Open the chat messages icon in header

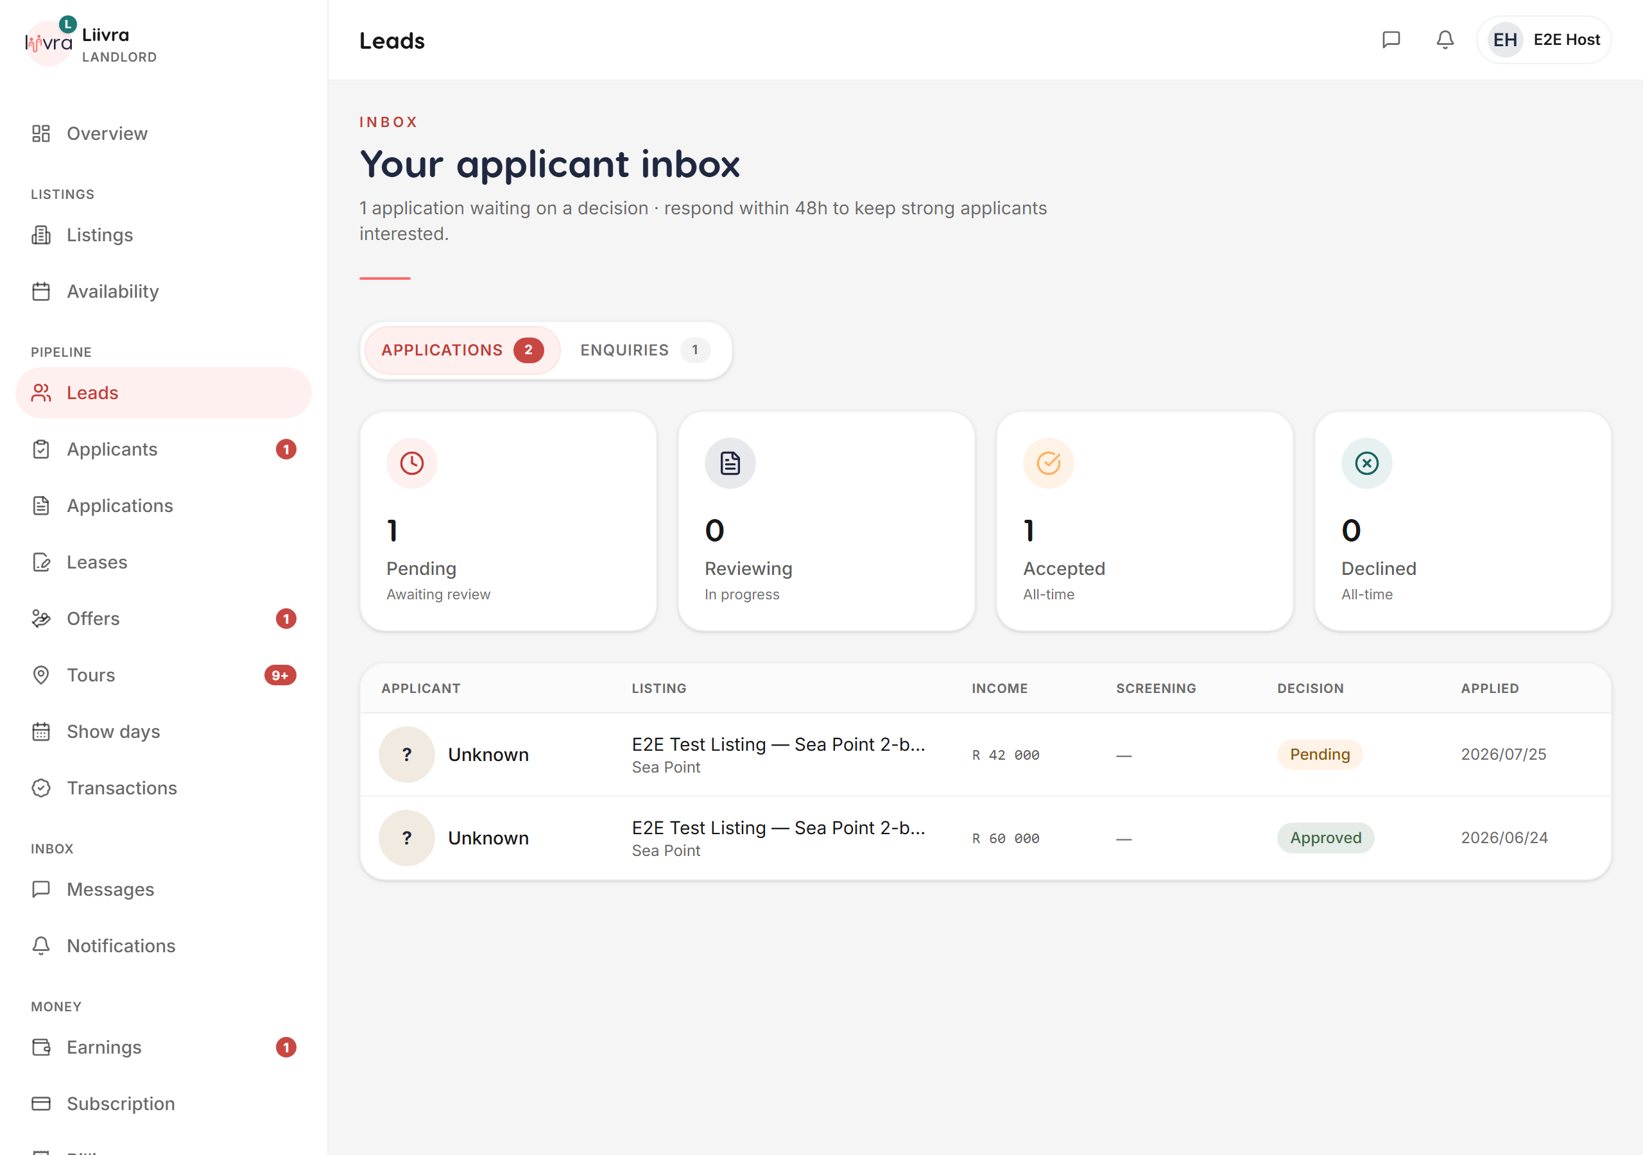point(1390,39)
